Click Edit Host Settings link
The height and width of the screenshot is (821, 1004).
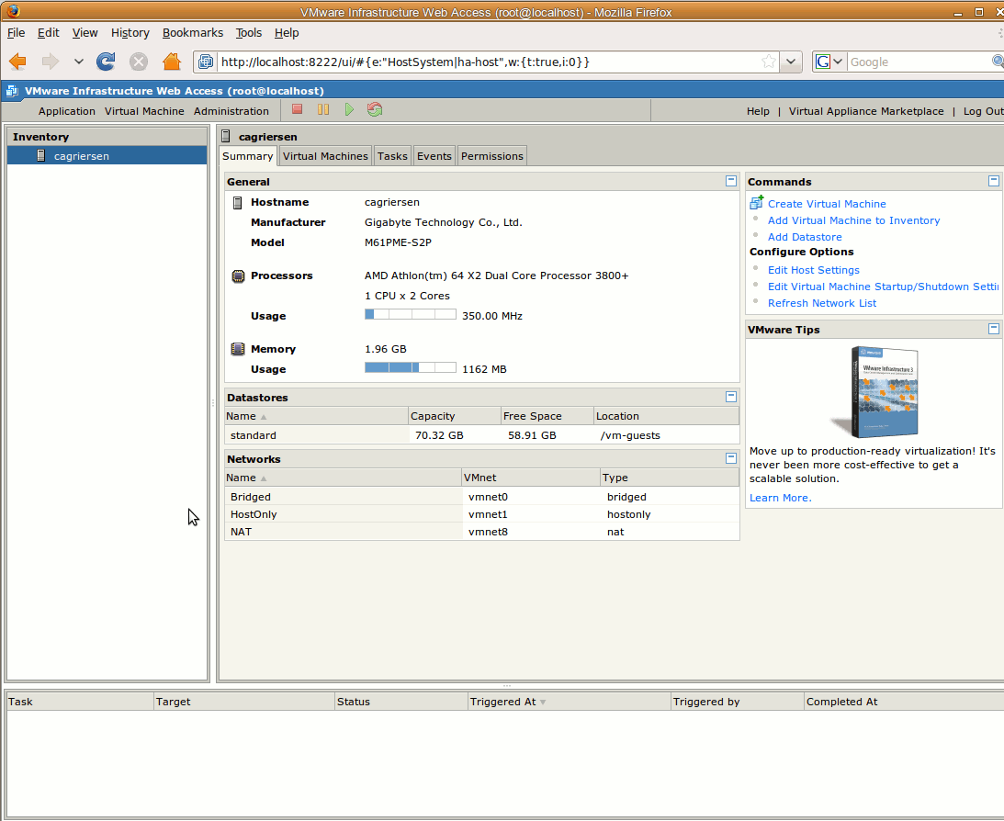pyautogui.click(x=813, y=271)
